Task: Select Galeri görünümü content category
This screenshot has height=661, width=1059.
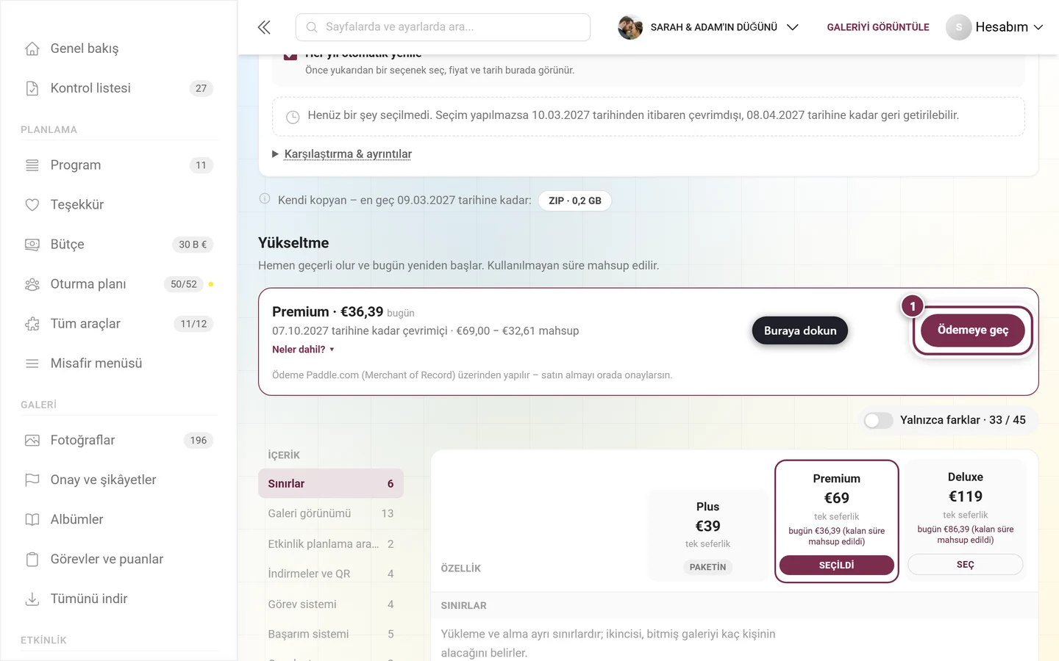Action: coord(331,513)
